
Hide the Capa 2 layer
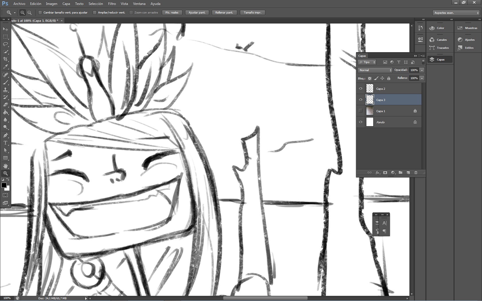click(360, 89)
